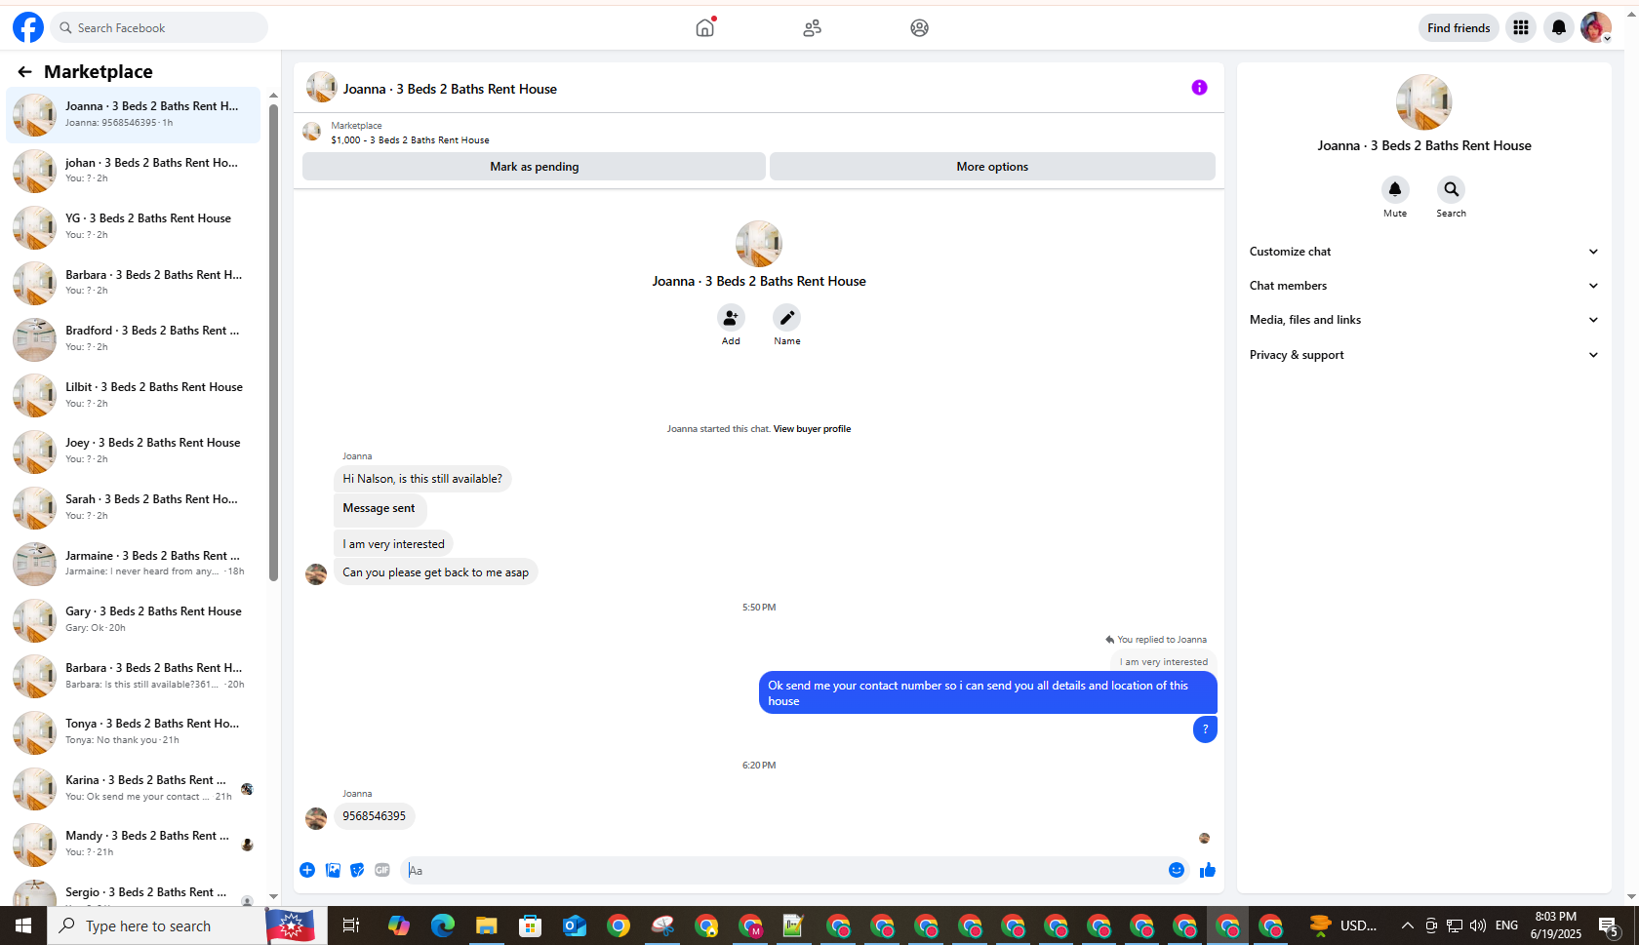Open Microsoft Store from the taskbar
1639x945 pixels.
[x=530, y=925]
